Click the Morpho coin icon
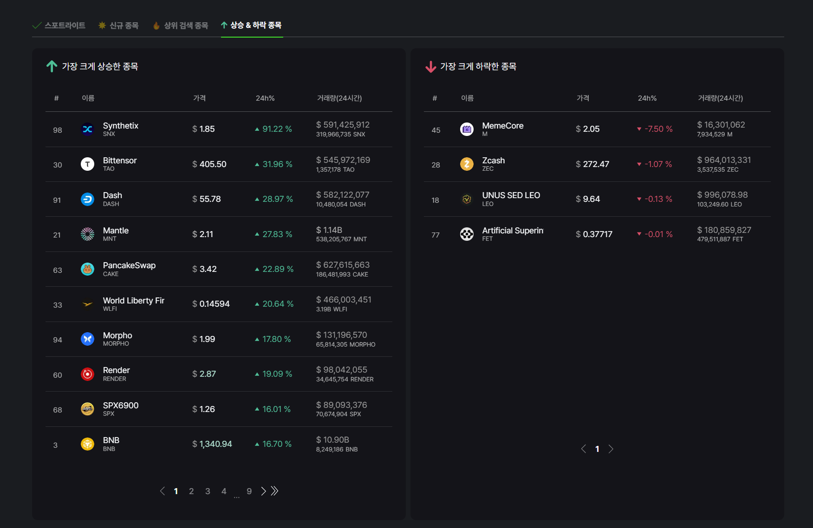813x528 pixels. point(87,339)
